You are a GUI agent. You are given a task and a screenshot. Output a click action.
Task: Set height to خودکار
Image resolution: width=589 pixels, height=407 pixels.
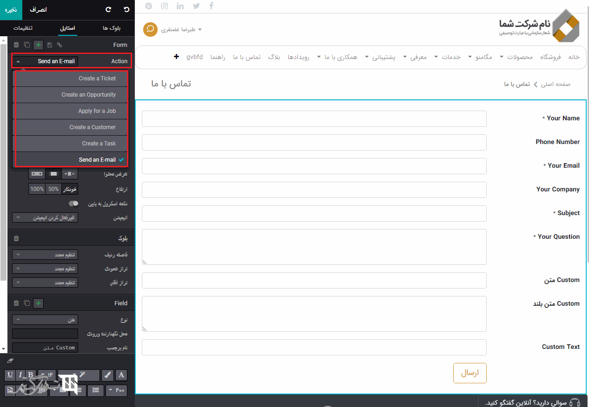click(70, 189)
